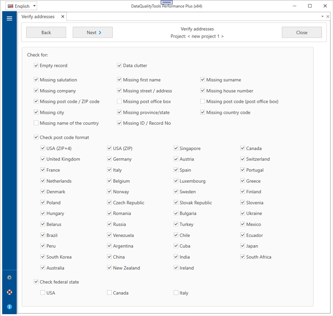
Task: Click the Close button in the header
Action: pyautogui.click(x=302, y=33)
